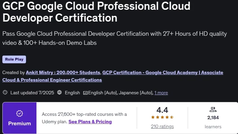View the 210 ratings link

[x=162, y=127]
